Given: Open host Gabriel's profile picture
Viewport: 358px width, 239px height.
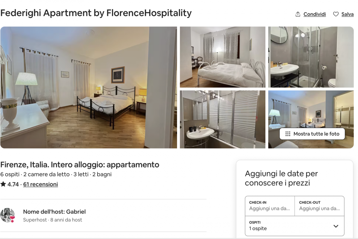Looking at the screenshot, I should click(7, 215).
